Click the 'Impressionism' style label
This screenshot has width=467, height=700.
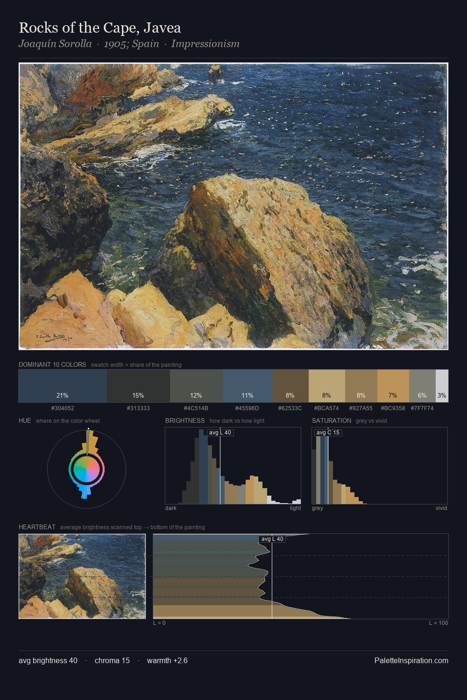pyautogui.click(x=205, y=44)
